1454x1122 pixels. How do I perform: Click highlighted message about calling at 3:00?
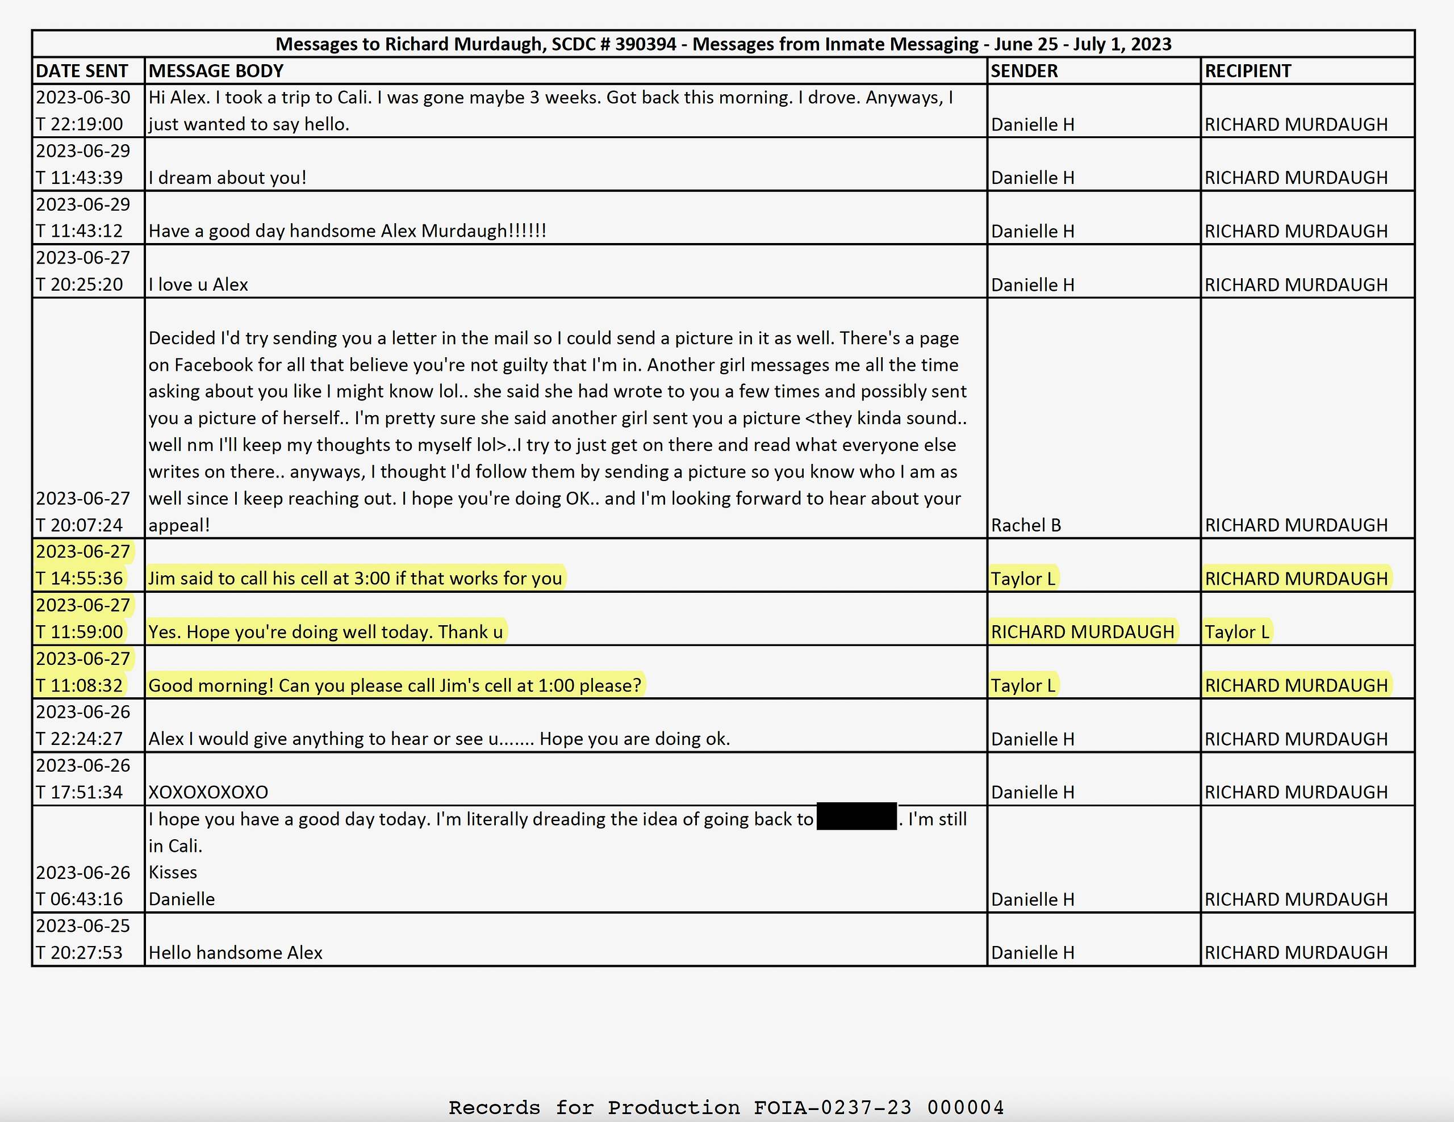pos(356,577)
